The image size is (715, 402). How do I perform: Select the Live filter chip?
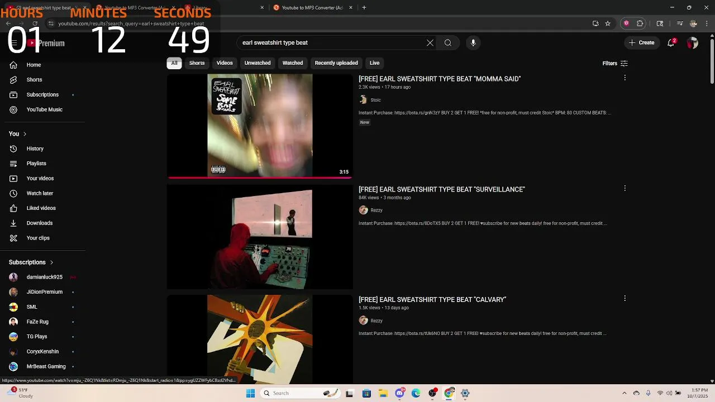point(374,63)
